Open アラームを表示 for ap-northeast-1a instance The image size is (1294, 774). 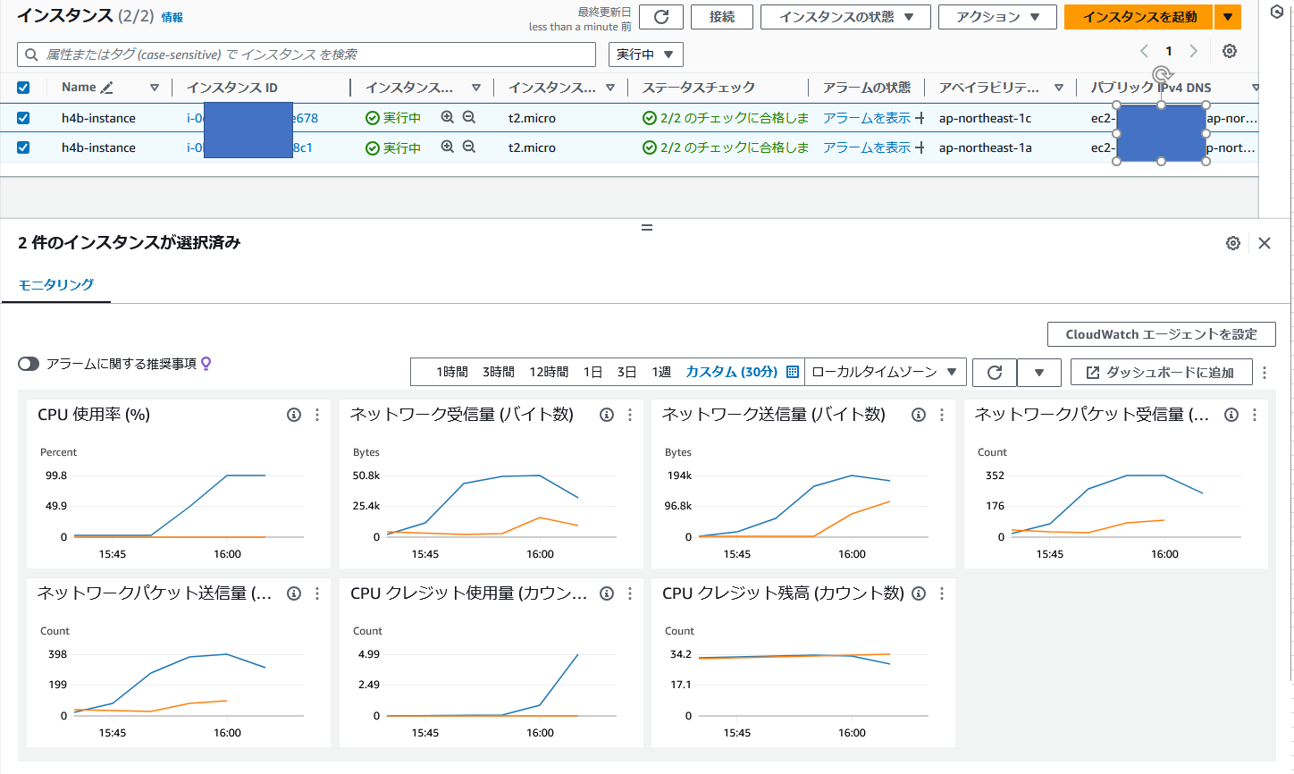(867, 147)
